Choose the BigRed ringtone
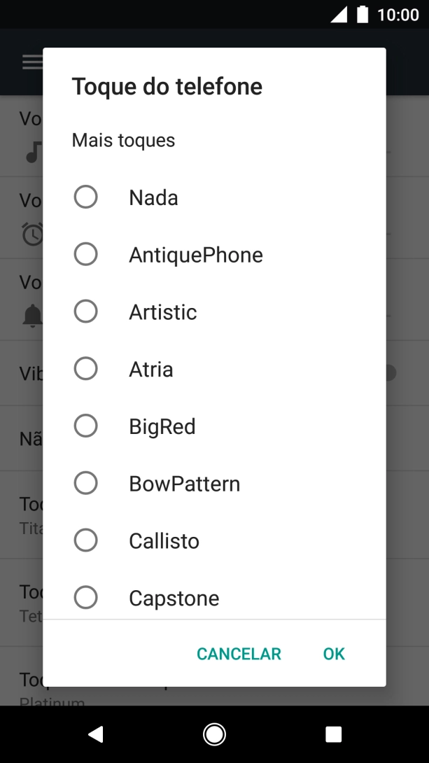 pyautogui.click(x=85, y=426)
